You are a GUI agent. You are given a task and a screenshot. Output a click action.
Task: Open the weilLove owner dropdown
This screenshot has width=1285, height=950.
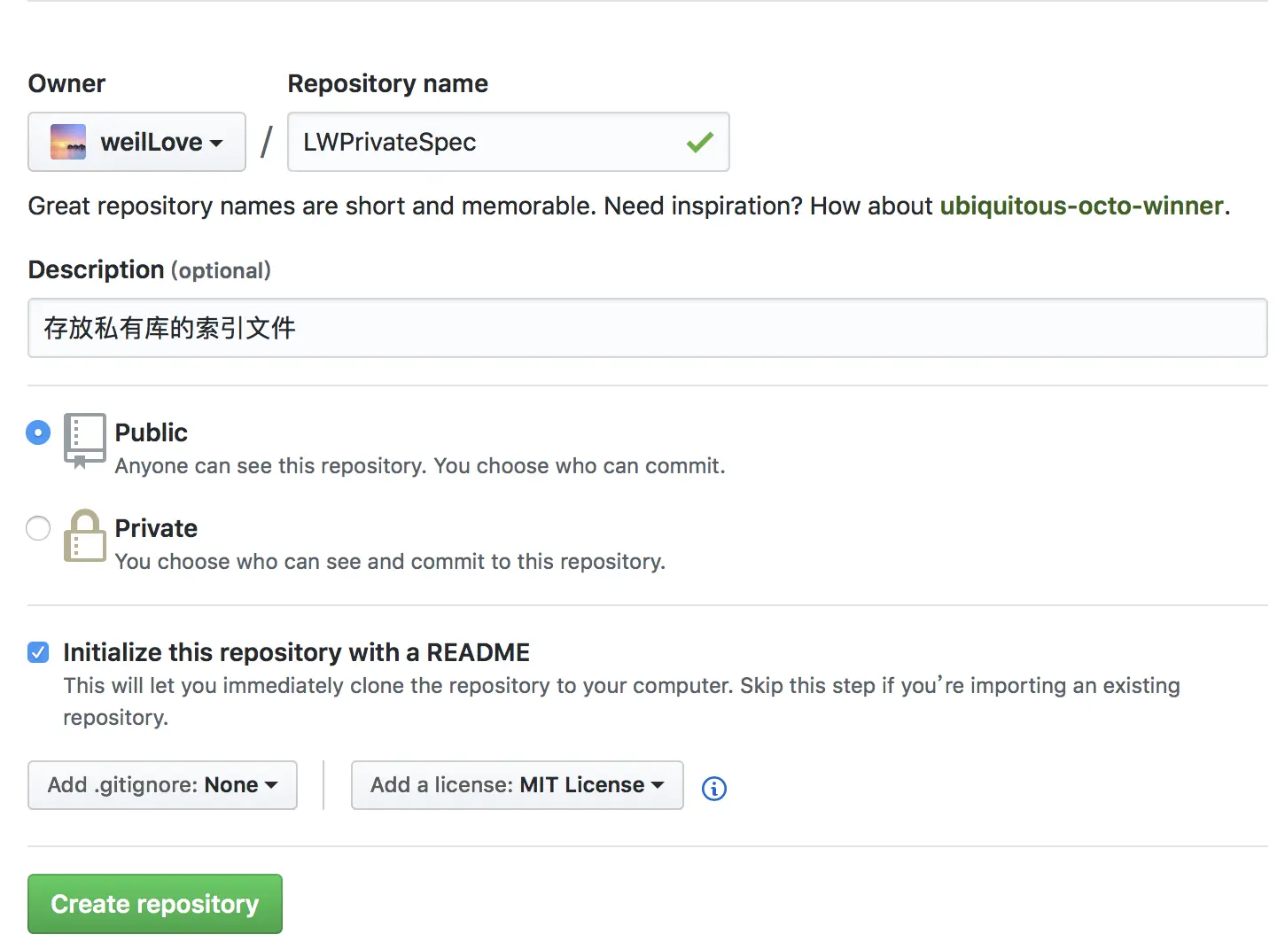pos(136,142)
